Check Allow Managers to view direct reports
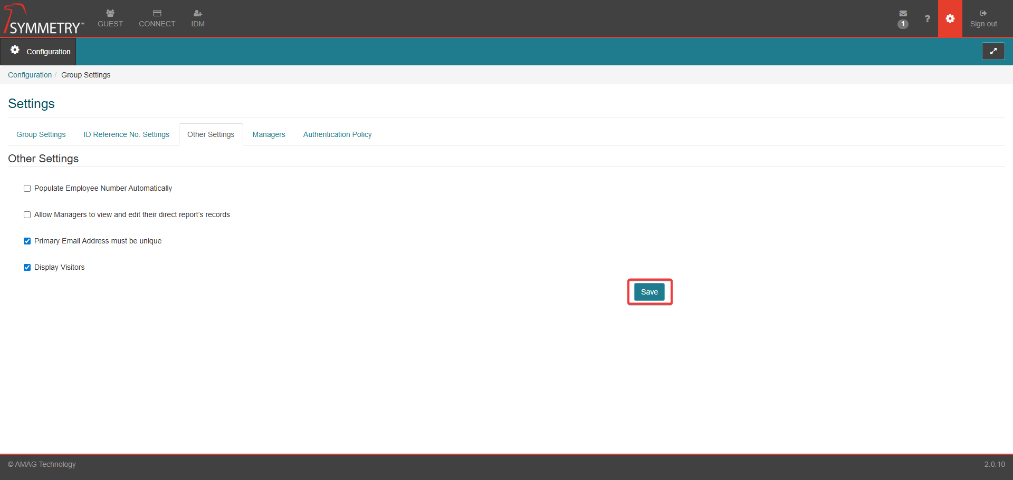 pos(27,215)
